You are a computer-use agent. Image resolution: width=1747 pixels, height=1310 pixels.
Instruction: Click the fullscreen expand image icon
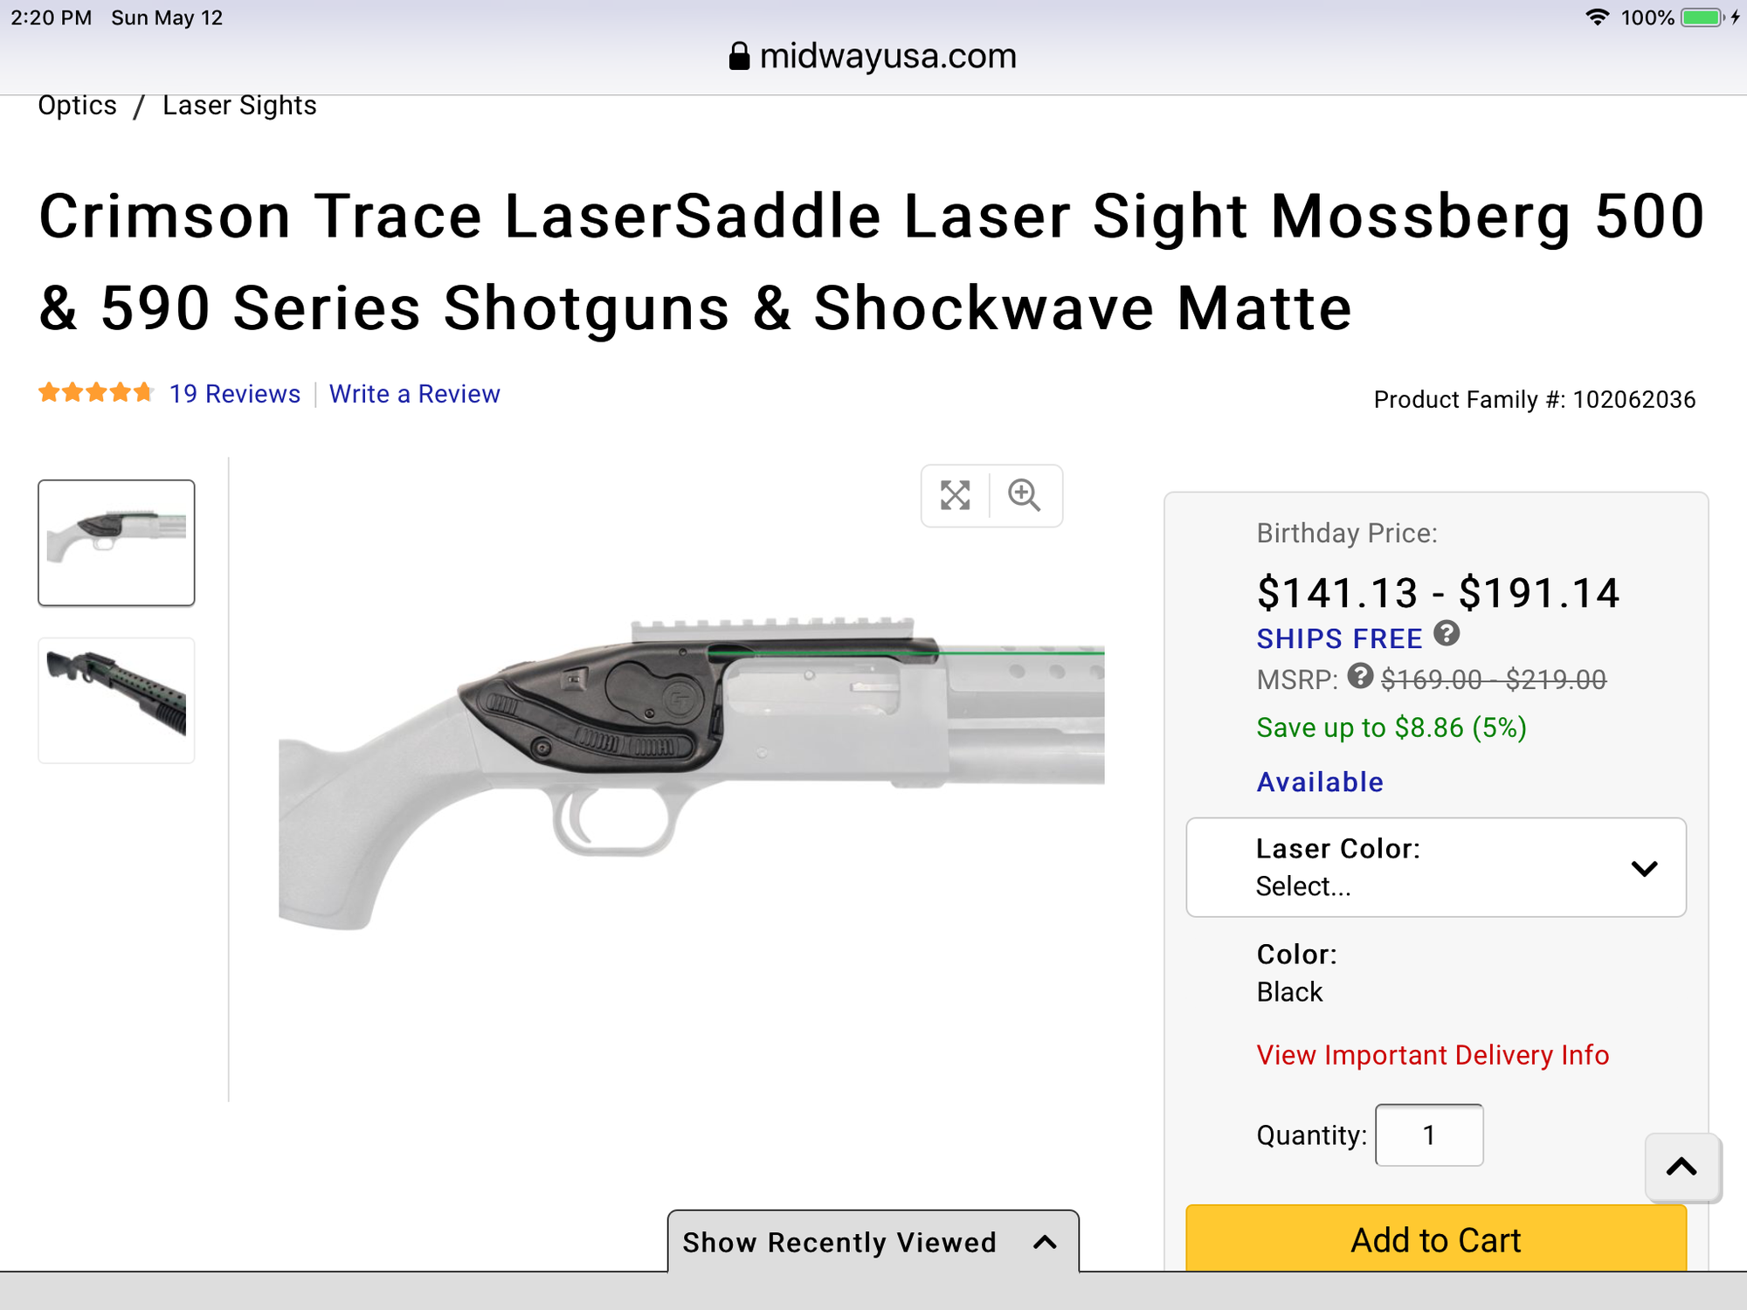click(x=955, y=495)
